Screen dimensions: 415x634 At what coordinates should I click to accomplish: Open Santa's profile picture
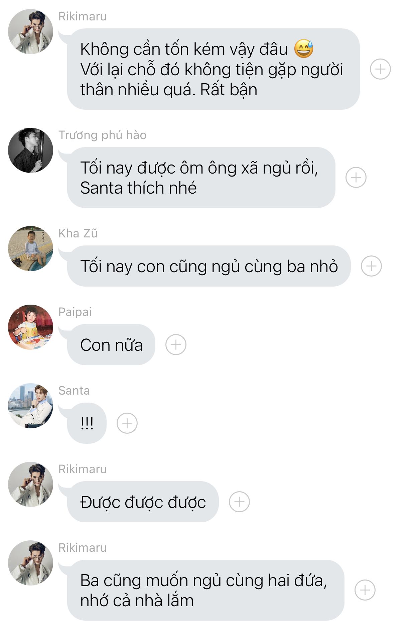click(30, 406)
